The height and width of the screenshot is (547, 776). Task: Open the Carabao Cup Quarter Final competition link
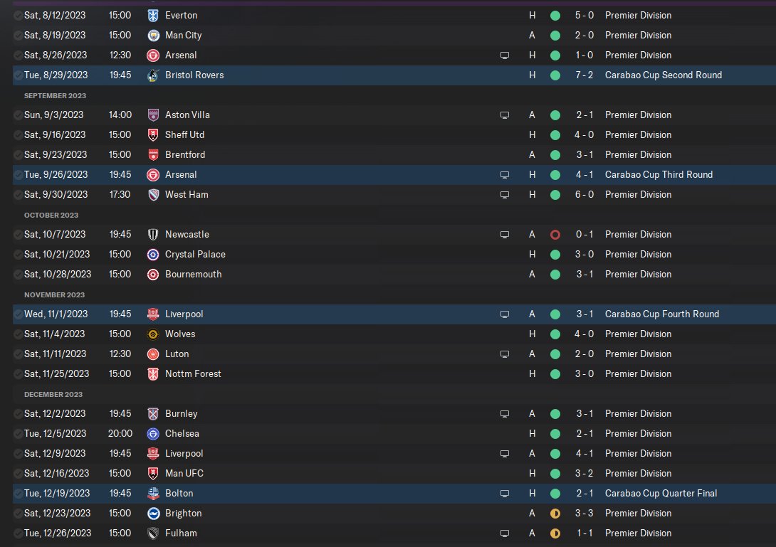[x=661, y=493]
